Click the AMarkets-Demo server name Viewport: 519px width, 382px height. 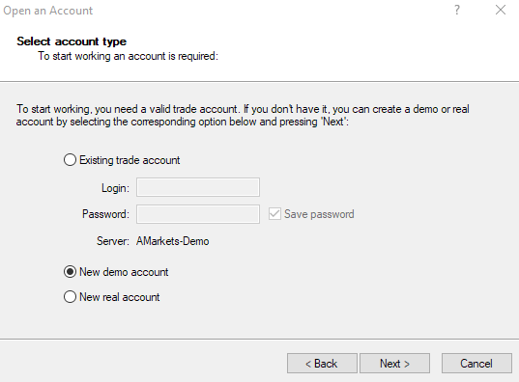pyautogui.click(x=173, y=241)
